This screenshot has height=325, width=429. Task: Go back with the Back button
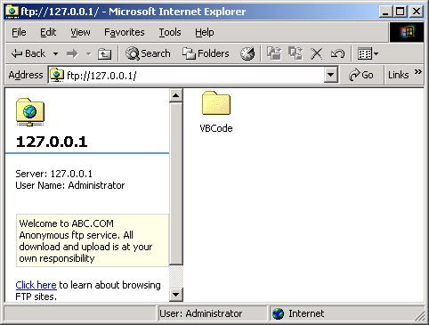click(x=28, y=53)
